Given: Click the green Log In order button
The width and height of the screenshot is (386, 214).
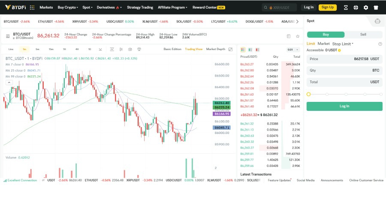Looking at the screenshot, I should pyautogui.click(x=344, y=106).
